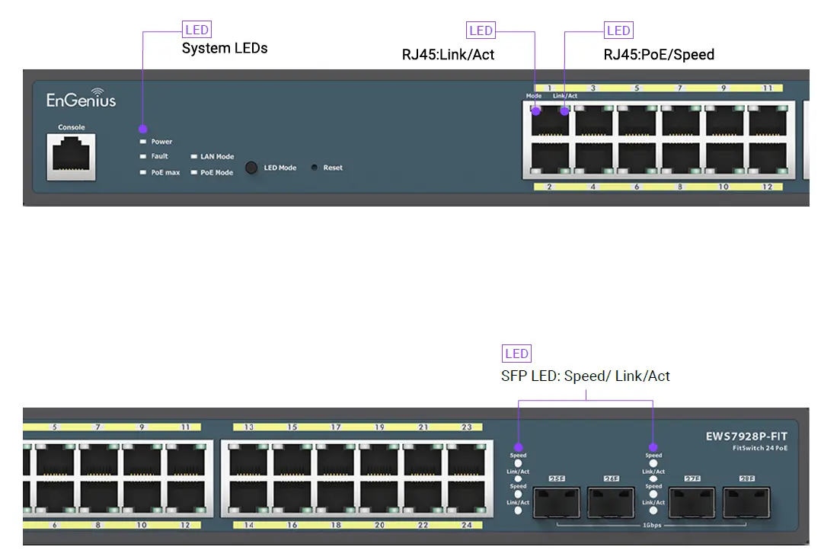Click SFP port 27F

[x=692, y=501]
